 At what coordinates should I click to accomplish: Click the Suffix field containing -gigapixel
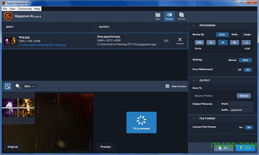point(241,110)
